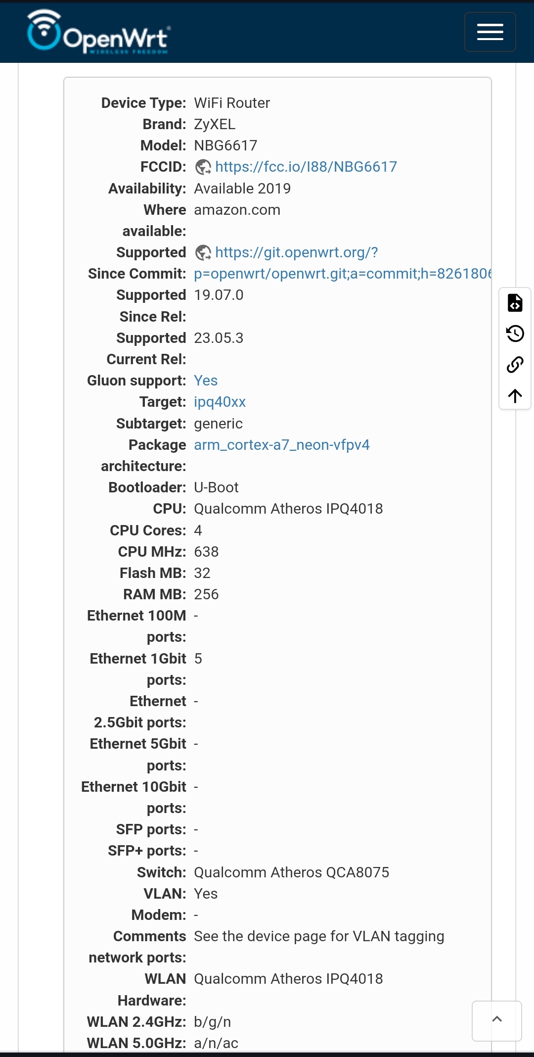Open the hamburger navigation menu

click(x=490, y=32)
